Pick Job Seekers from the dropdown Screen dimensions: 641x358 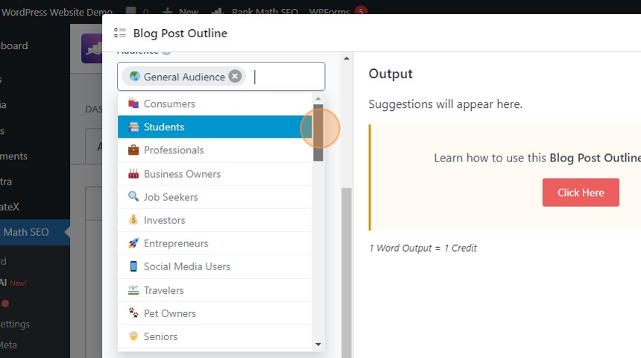click(215, 197)
